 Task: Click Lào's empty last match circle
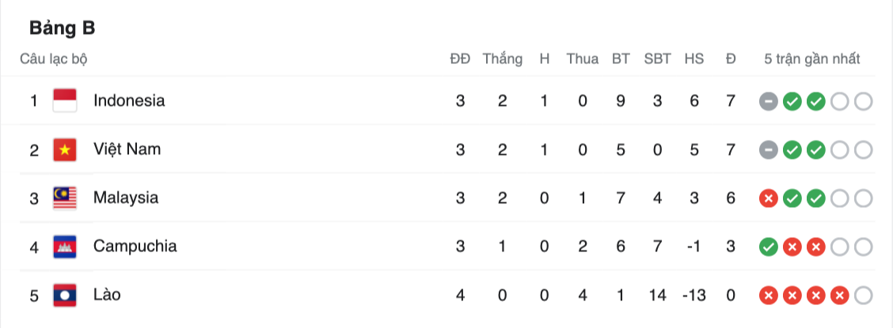click(x=864, y=296)
